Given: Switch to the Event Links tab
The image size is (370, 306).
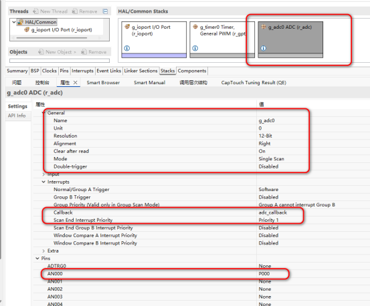Looking at the screenshot, I should [x=109, y=71].
